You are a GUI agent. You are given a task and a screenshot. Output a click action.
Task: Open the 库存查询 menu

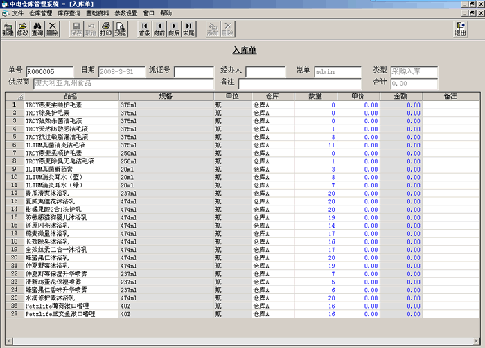pyautogui.click(x=69, y=13)
